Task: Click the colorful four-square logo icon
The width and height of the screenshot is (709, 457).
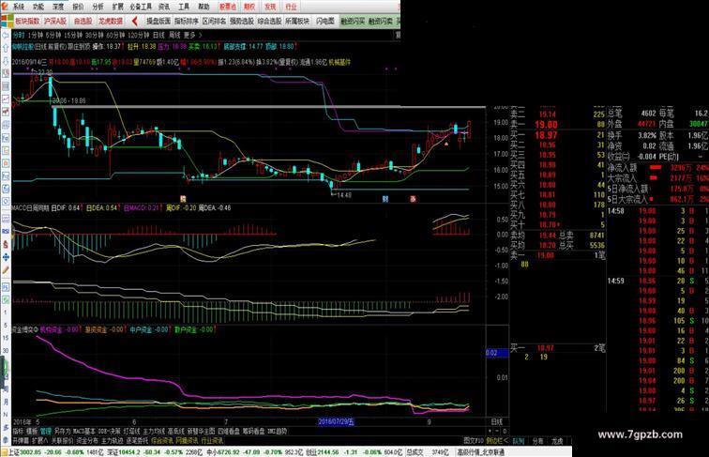Action: (7, 21)
